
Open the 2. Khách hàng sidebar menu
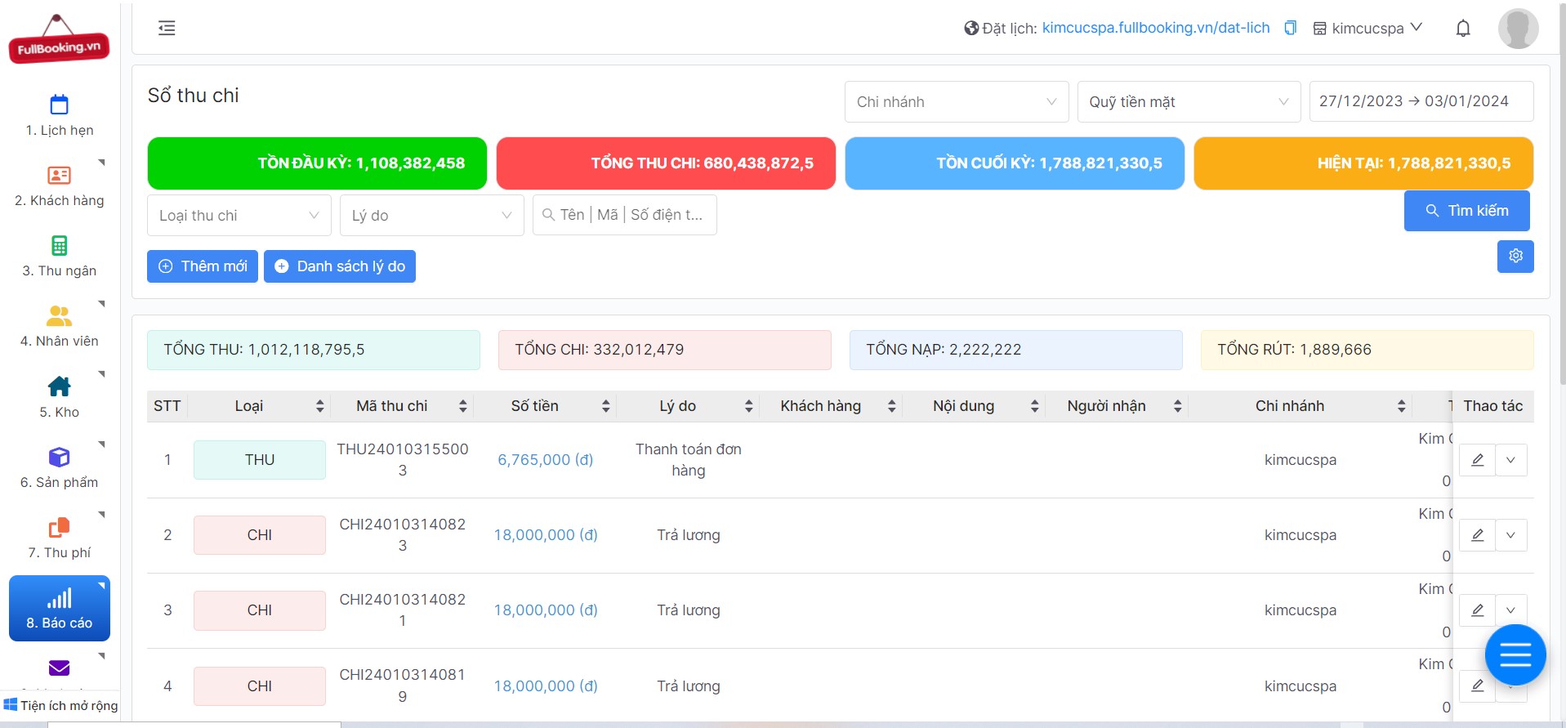[x=60, y=186]
